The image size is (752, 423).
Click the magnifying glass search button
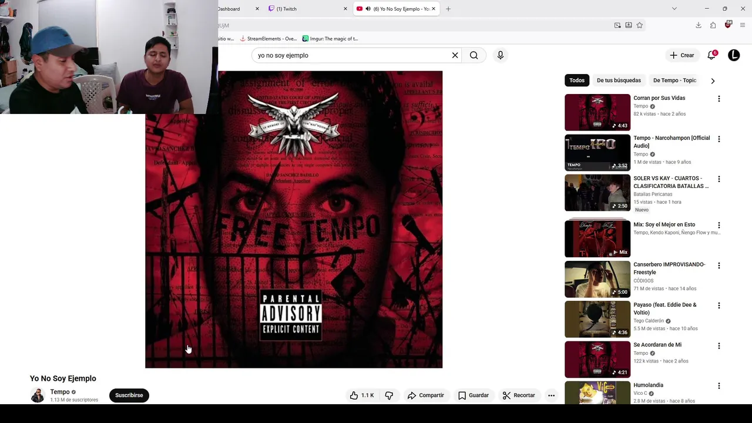coord(474,55)
